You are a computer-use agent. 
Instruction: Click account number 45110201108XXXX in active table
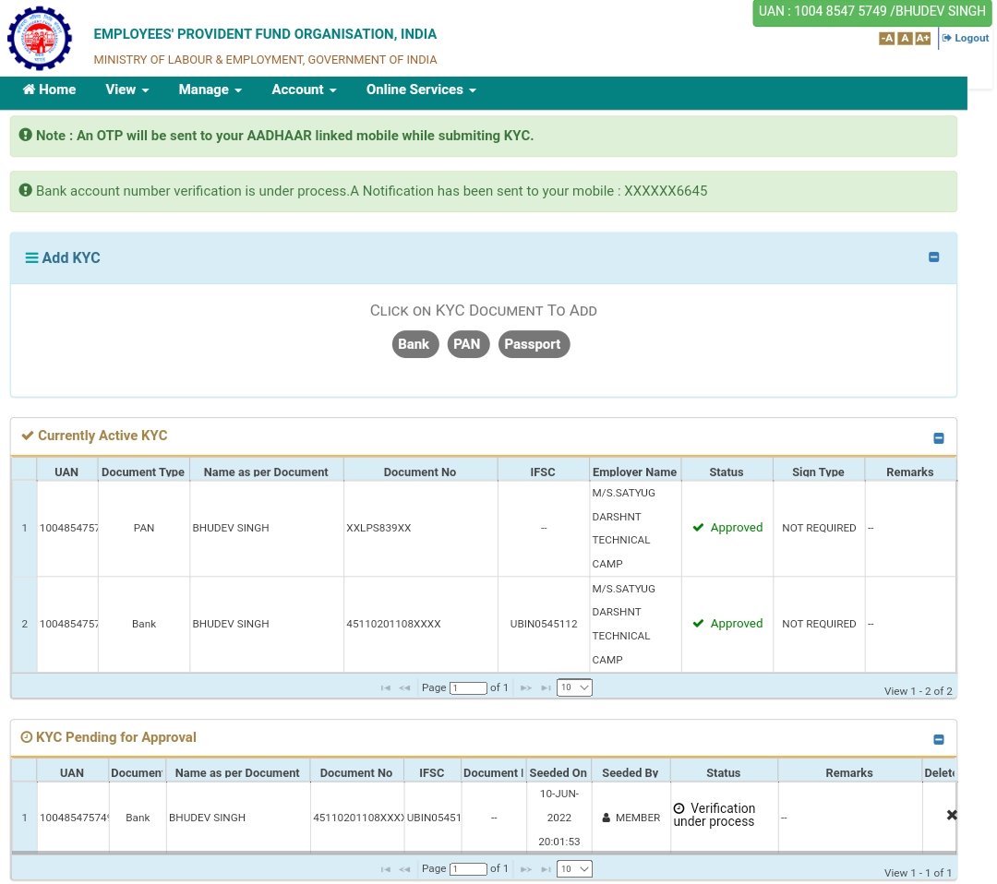393,624
